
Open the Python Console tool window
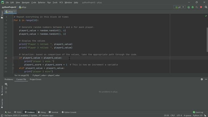tap(69, 112)
